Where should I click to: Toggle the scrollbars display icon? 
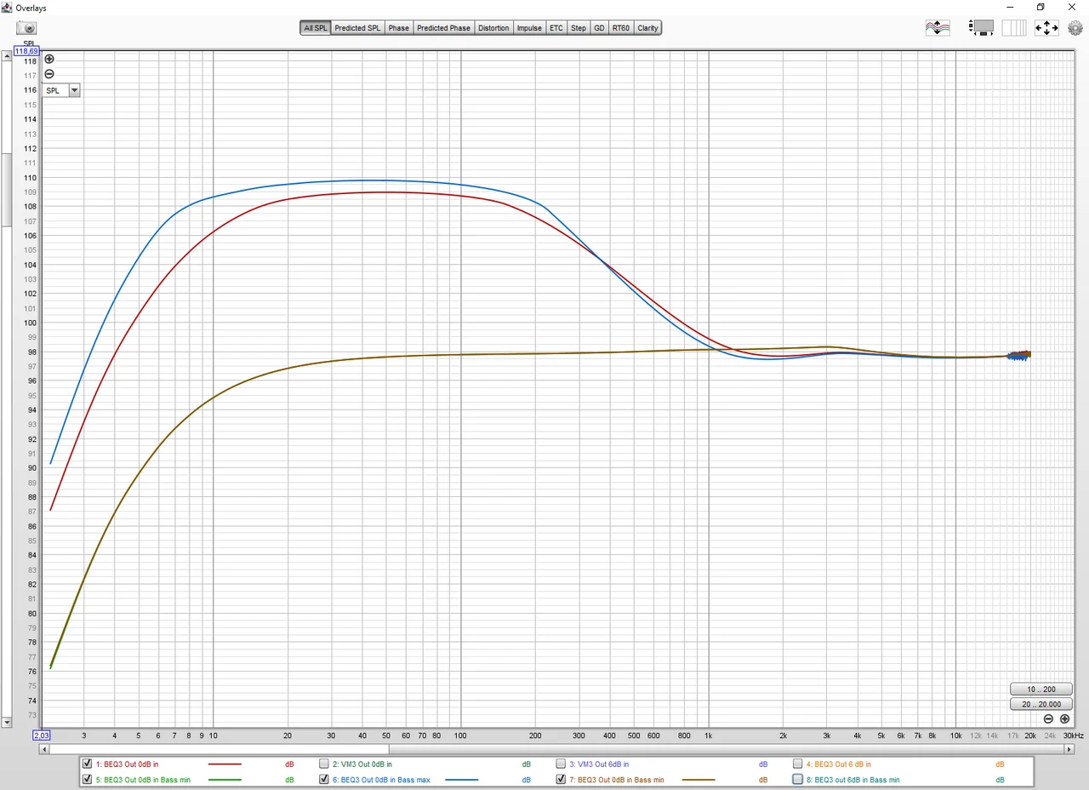tap(981, 28)
